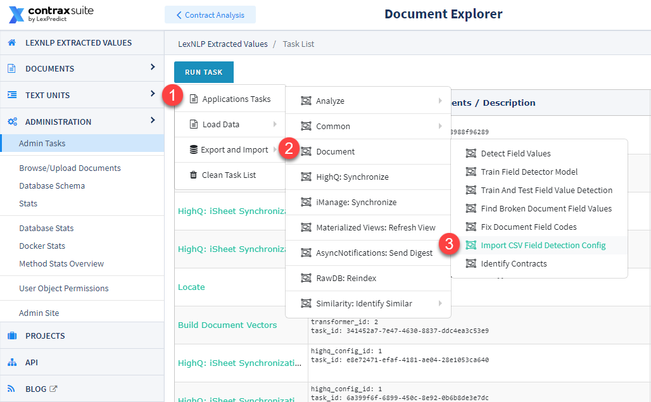Screen dimensions: 651x402
Task: Click the 'transformer_id: 2' cell text
Action: pyautogui.click(x=344, y=322)
